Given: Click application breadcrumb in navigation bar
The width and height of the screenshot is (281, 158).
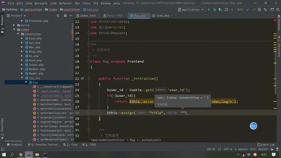Looking at the screenshot, I should [31, 10].
